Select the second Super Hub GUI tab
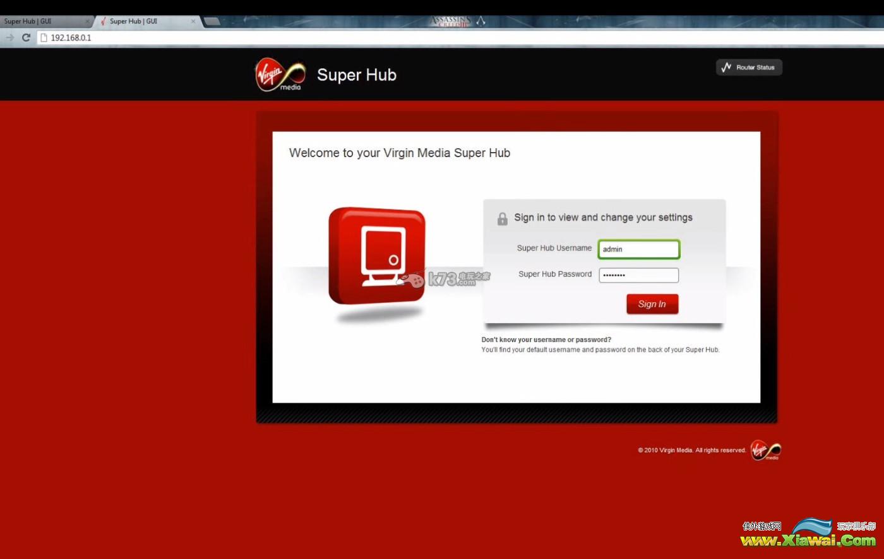Image resolution: width=884 pixels, height=559 pixels. 146,21
